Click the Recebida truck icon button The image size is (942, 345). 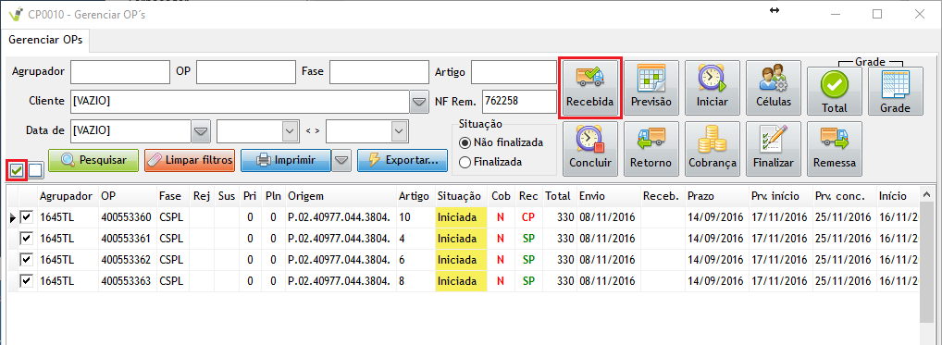[x=590, y=88]
